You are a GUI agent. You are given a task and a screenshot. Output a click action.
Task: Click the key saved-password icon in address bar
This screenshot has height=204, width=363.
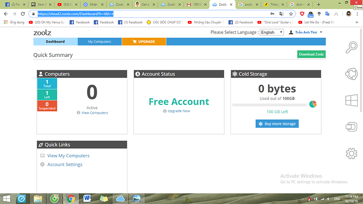pyautogui.click(x=273, y=14)
